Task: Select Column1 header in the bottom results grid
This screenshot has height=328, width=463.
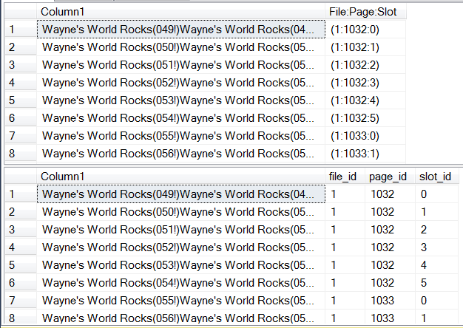Action: 180,177
